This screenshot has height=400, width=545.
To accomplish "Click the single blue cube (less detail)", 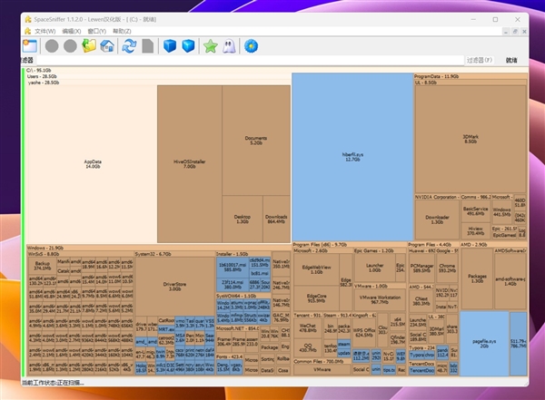I will [x=168, y=45].
